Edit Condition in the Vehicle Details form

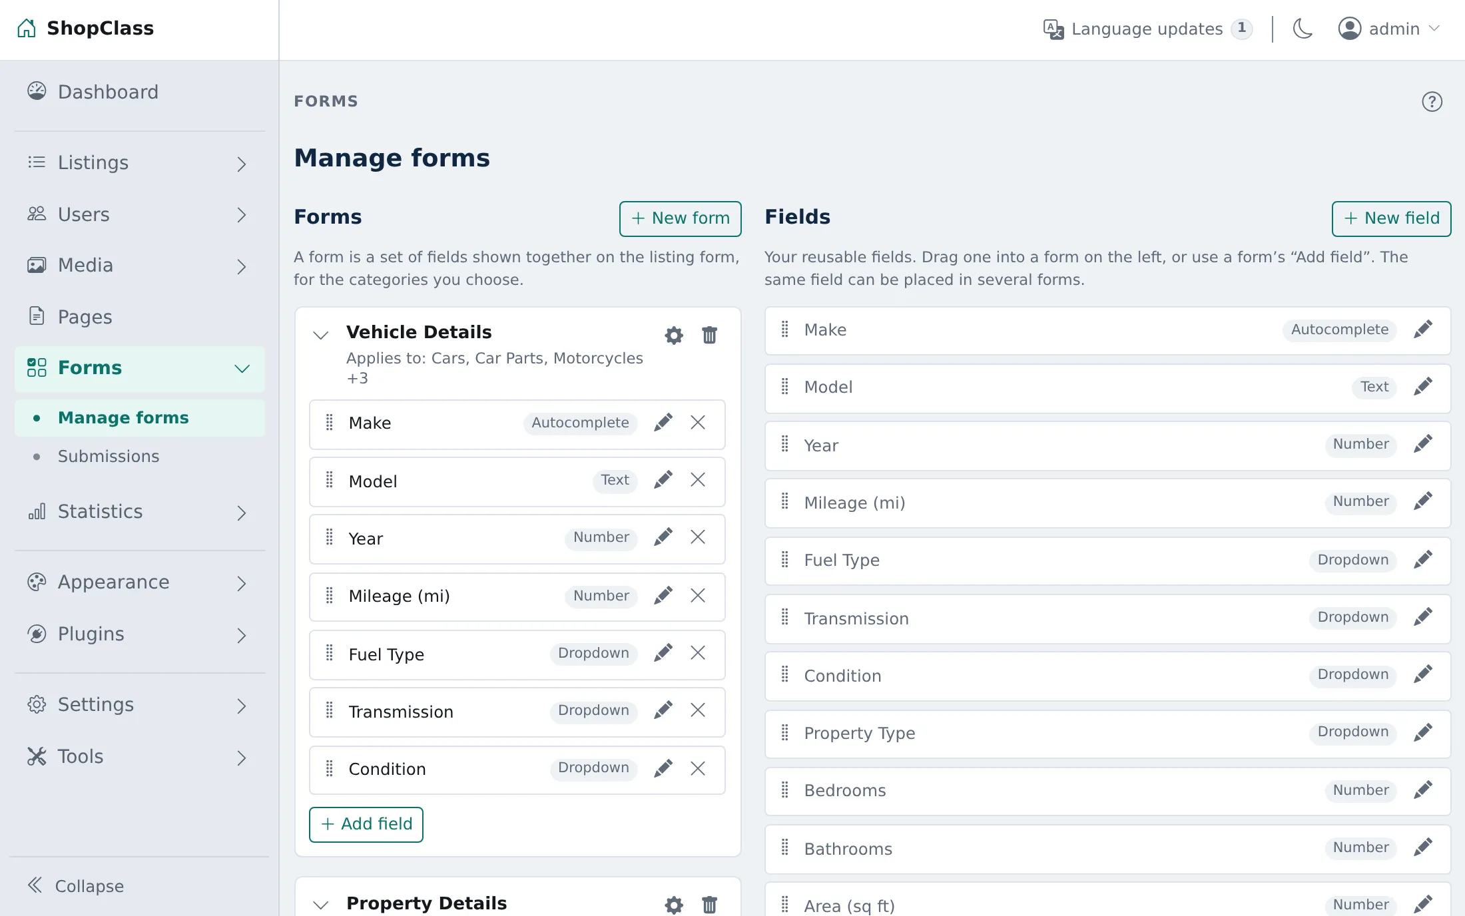pyautogui.click(x=663, y=769)
